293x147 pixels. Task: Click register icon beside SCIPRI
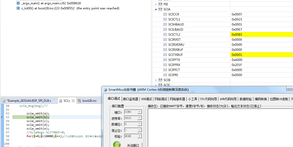[165, 75]
